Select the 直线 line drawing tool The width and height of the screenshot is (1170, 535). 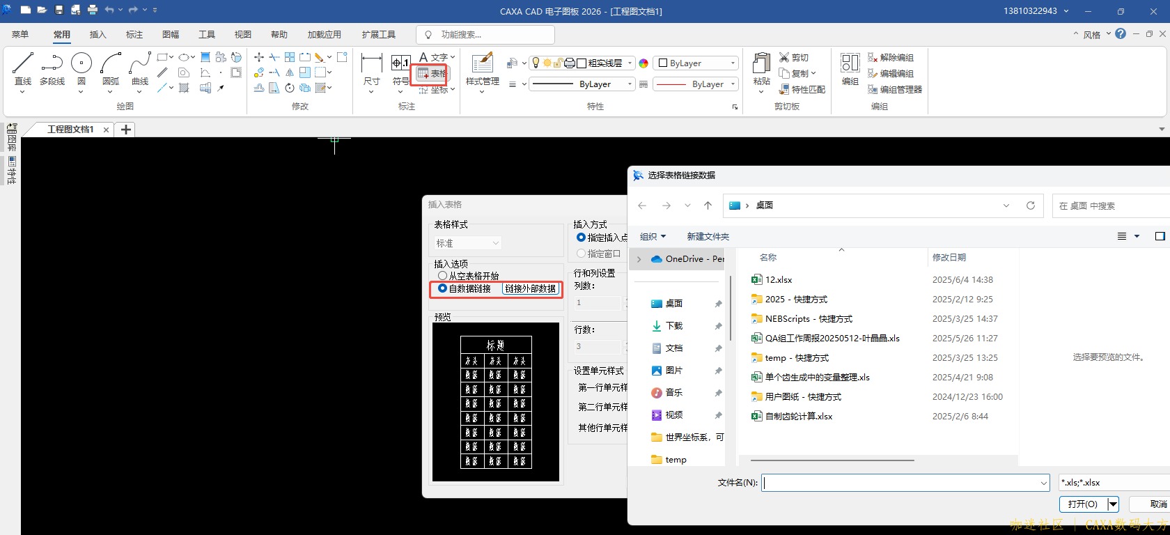click(x=23, y=64)
